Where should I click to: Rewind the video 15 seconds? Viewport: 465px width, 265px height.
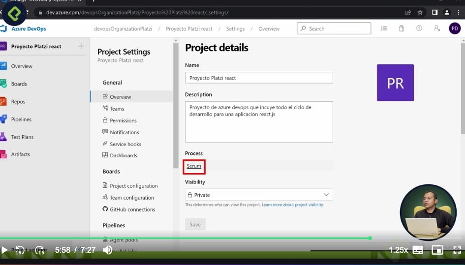[20, 250]
